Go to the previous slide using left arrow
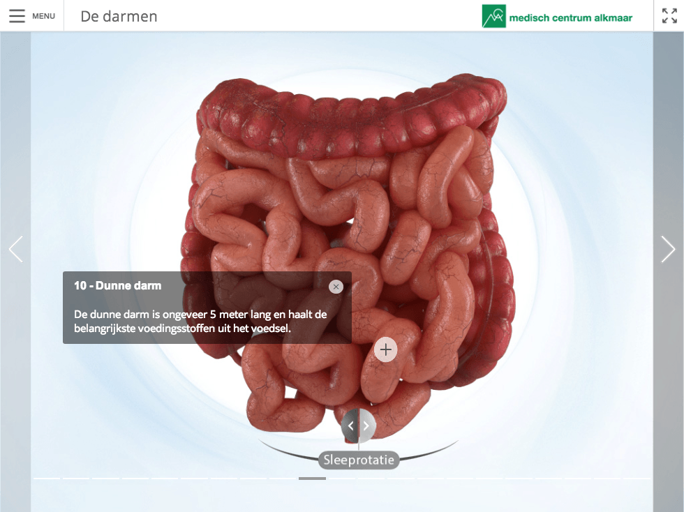684x512 pixels. point(15,249)
